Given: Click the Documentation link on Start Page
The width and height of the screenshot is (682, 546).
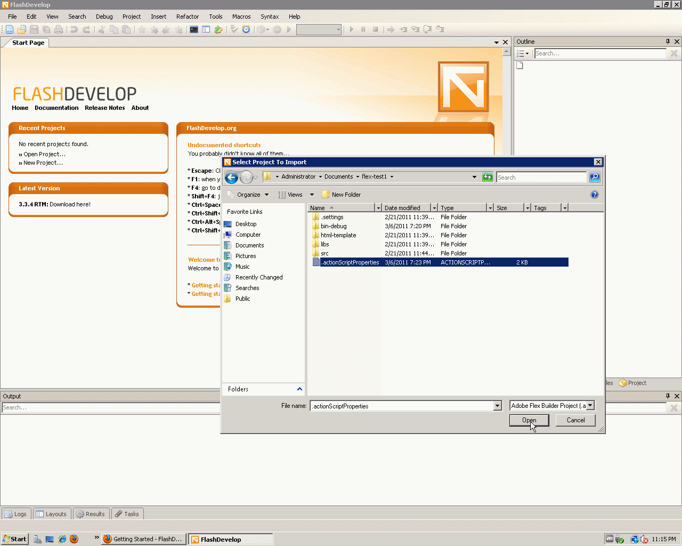Looking at the screenshot, I should [x=56, y=108].
